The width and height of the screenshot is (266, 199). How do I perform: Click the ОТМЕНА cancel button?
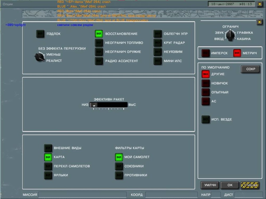point(250,185)
